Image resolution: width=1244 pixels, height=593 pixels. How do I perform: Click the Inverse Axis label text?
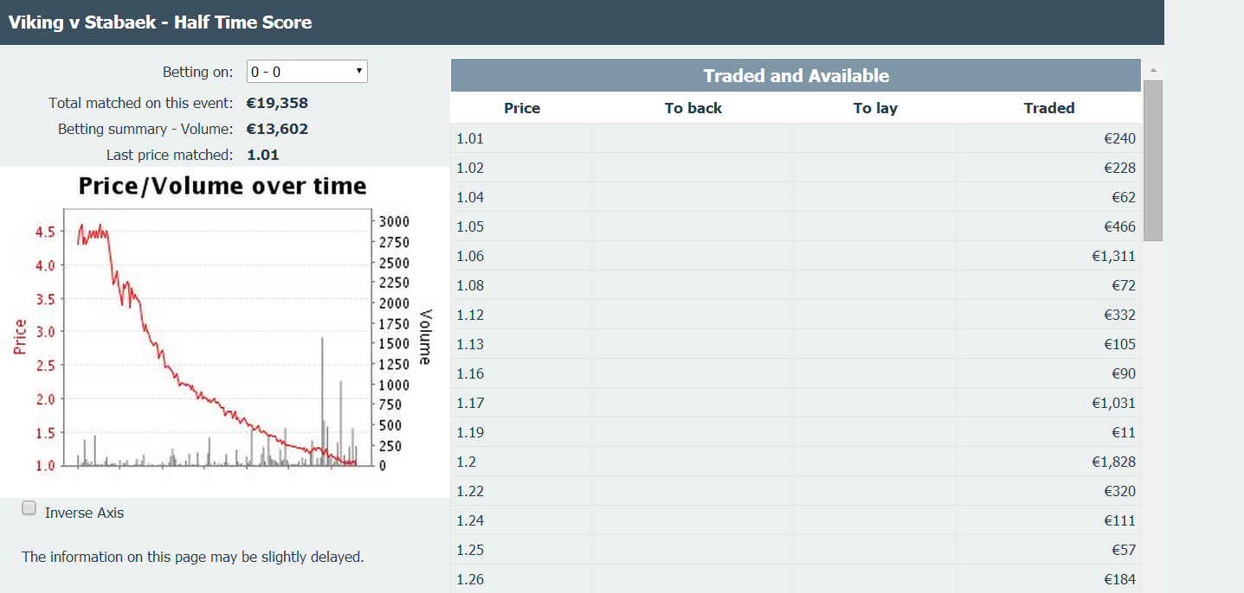coord(84,513)
